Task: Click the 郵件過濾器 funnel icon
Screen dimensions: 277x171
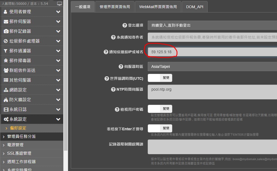Action: 6,51
